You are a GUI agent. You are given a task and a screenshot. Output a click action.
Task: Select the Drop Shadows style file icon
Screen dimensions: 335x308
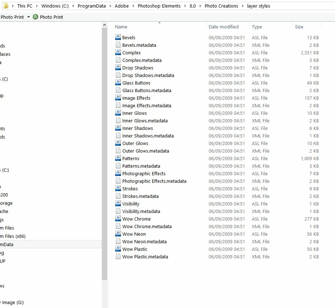[118, 68]
